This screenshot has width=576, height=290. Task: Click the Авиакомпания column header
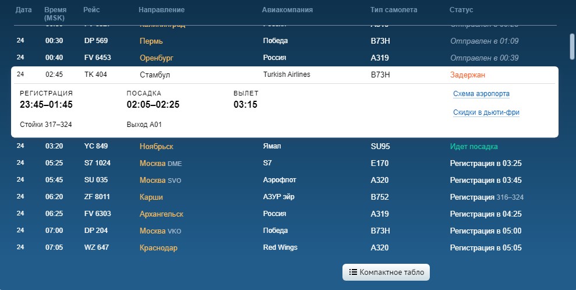click(x=287, y=10)
